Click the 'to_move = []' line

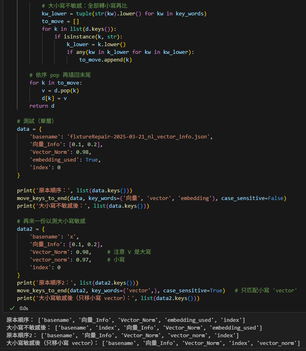60,21
